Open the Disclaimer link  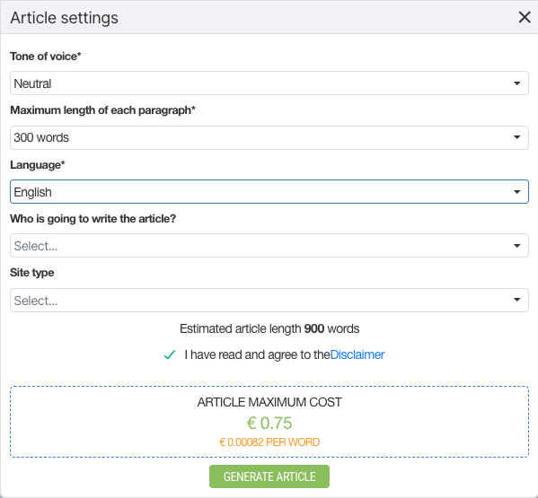tap(357, 354)
